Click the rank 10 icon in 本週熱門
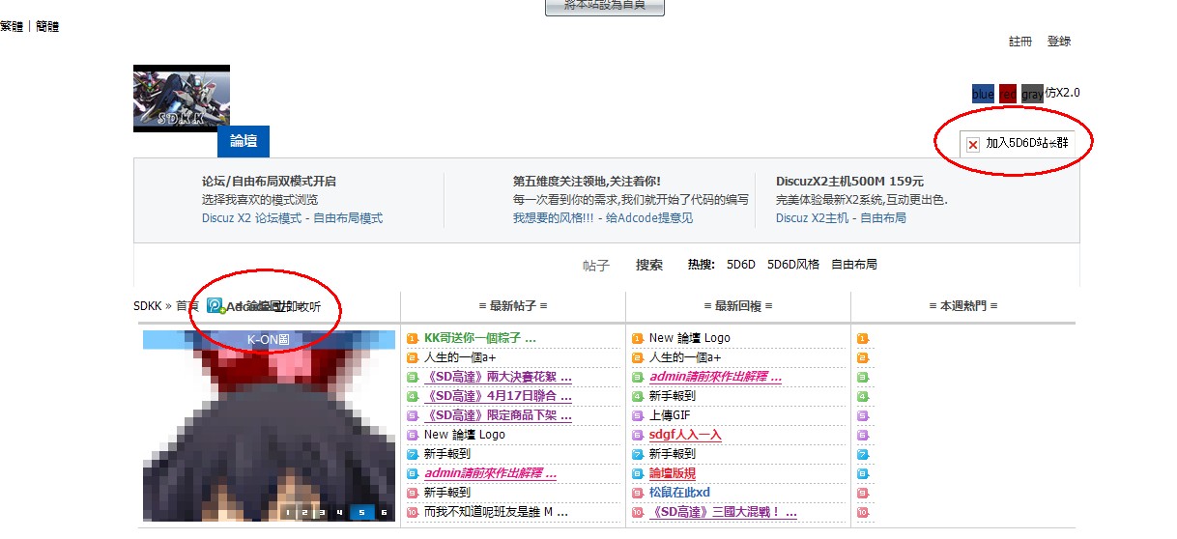Image resolution: width=1177 pixels, height=539 pixels. [x=863, y=512]
